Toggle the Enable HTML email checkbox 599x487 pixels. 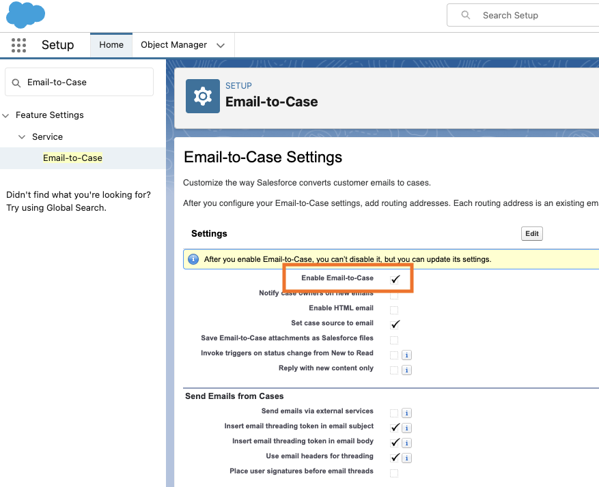click(394, 310)
